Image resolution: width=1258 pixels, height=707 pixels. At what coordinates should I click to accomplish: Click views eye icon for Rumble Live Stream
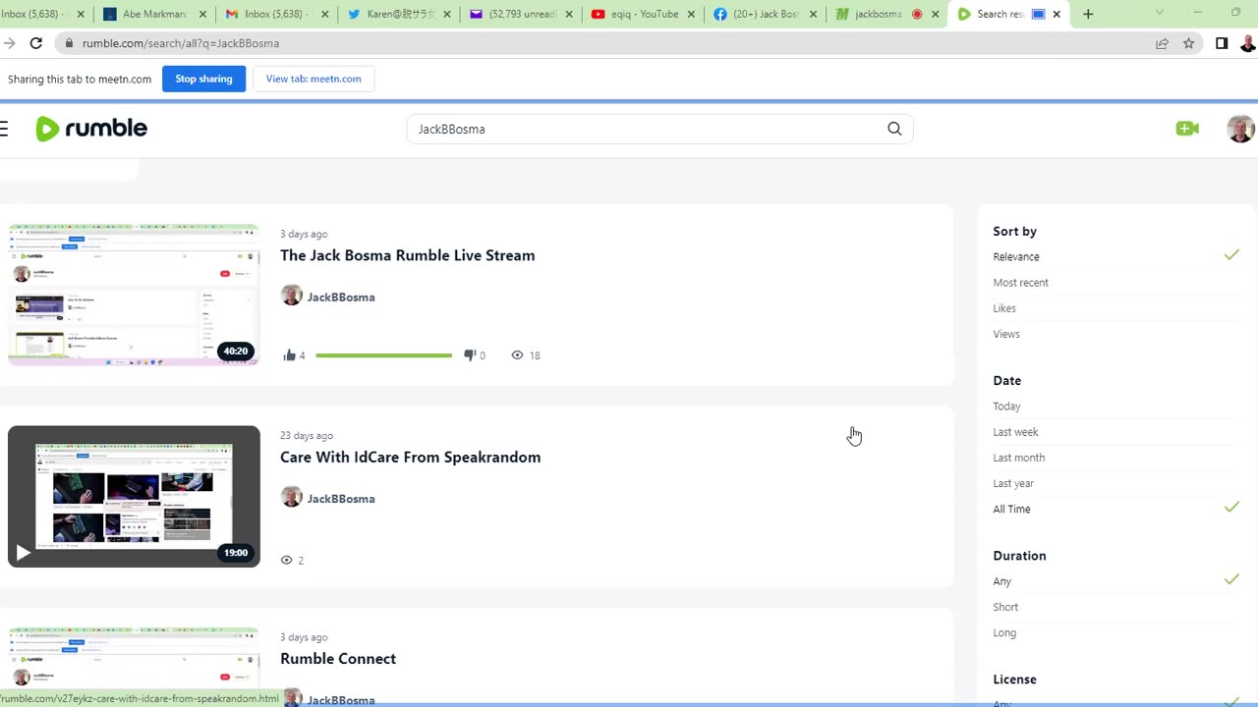(517, 355)
